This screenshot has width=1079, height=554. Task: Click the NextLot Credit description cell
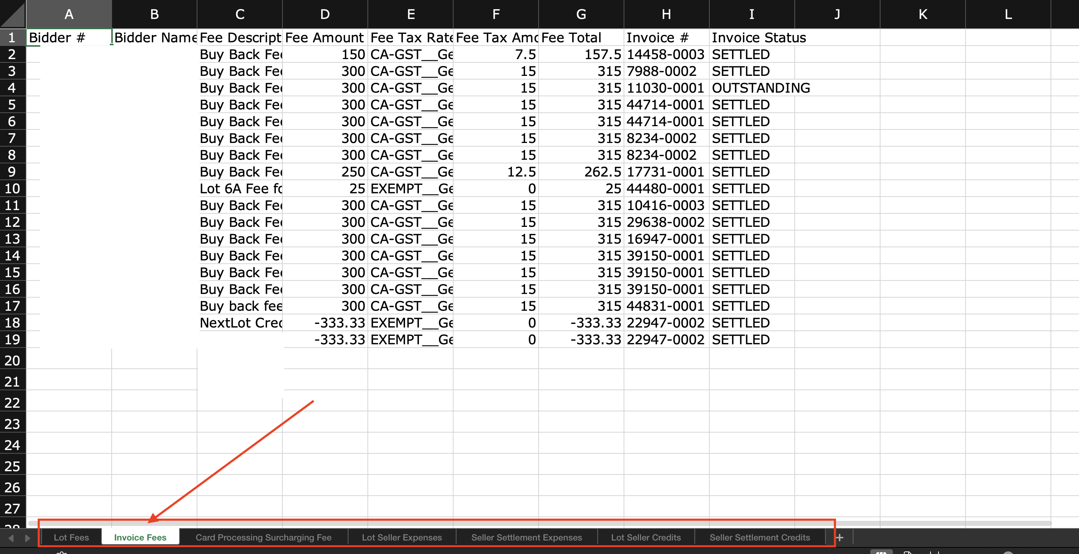[x=240, y=323]
